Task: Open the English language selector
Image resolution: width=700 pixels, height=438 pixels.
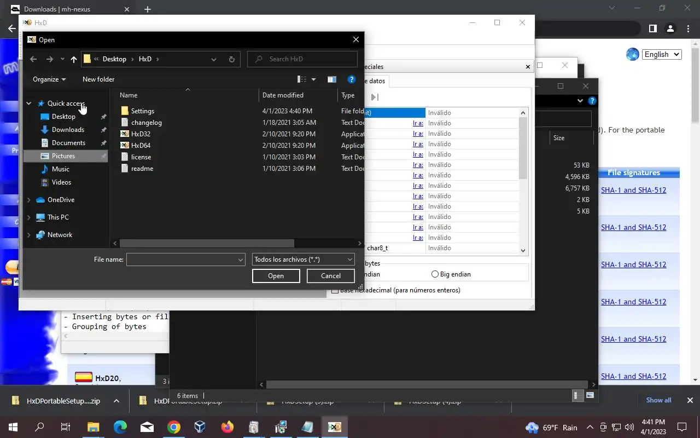Action: pos(661,54)
